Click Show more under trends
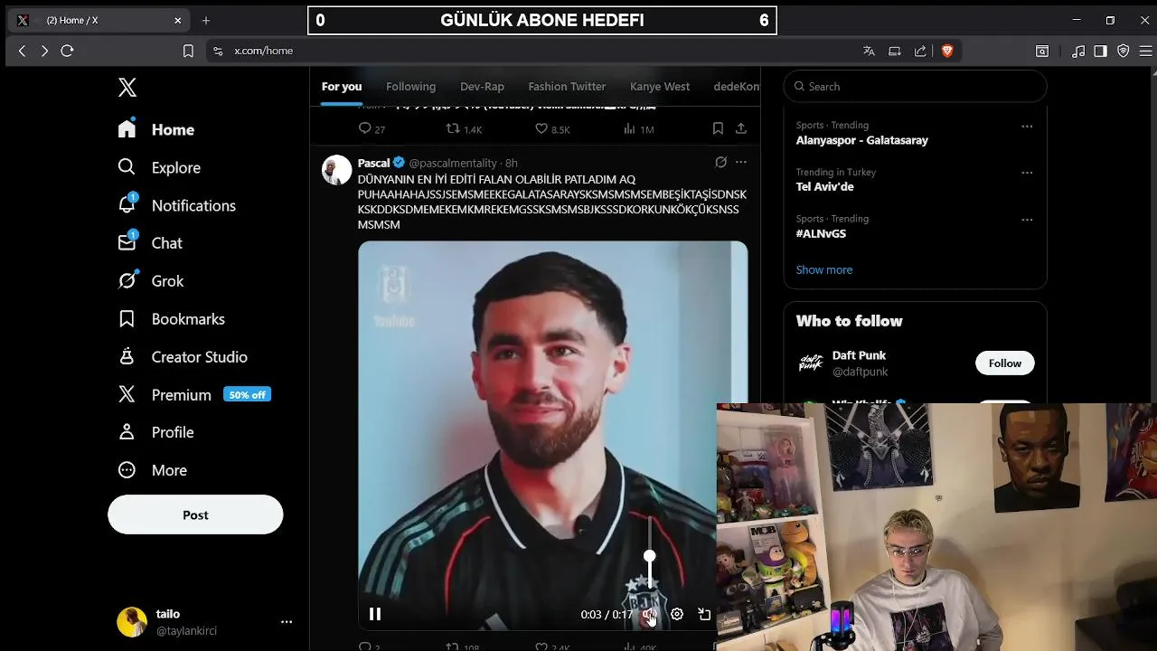The height and width of the screenshot is (651, 1157). coord(824,269)
